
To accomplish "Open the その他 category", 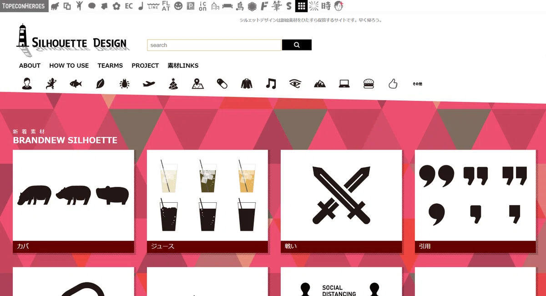I will (417, 84).
